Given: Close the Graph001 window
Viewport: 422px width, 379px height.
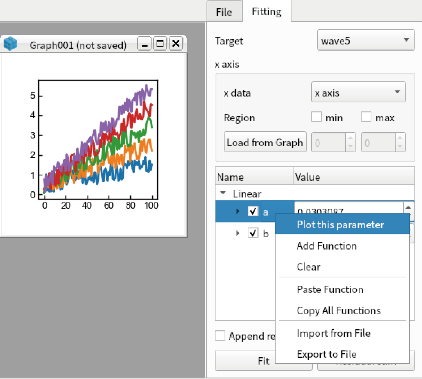Looking at the screenshot, I should pyautogui.click(x=176, y=43).
